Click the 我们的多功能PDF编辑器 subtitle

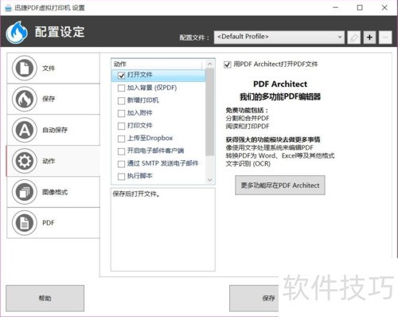coord(280,97)
